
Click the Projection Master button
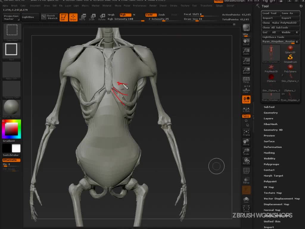[11, 17]
